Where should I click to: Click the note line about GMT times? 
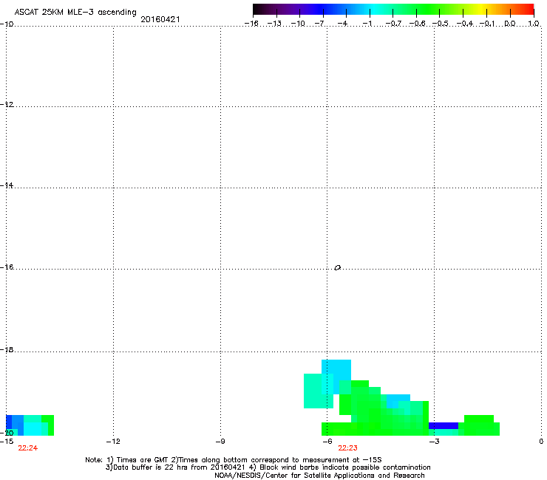click(x=234, y=460)
